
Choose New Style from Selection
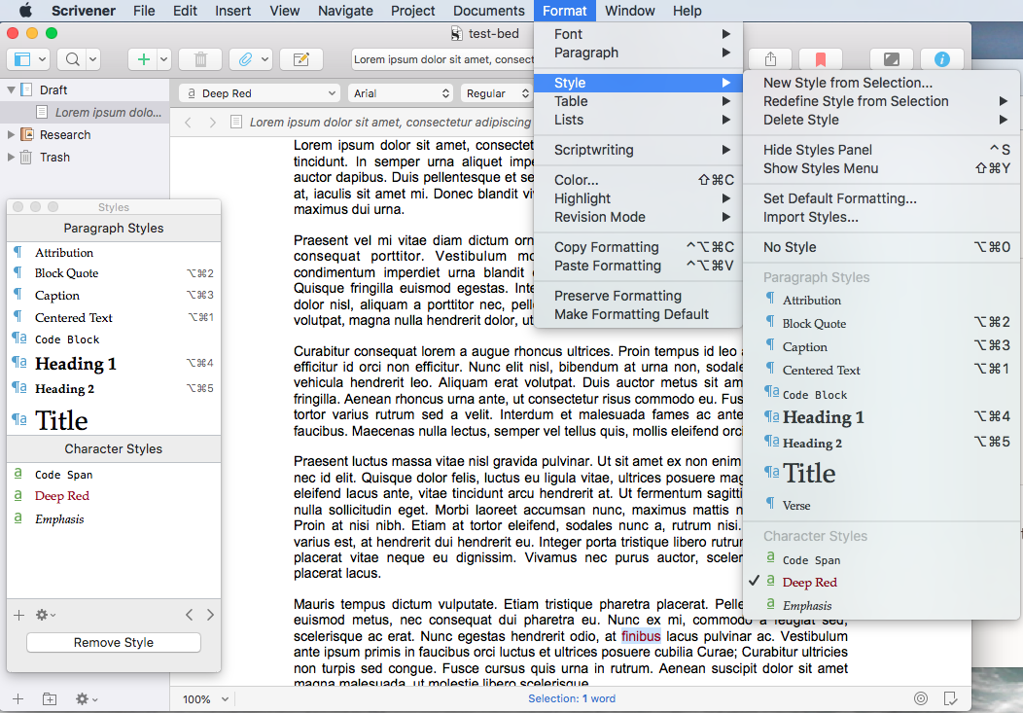click(881, 83)
